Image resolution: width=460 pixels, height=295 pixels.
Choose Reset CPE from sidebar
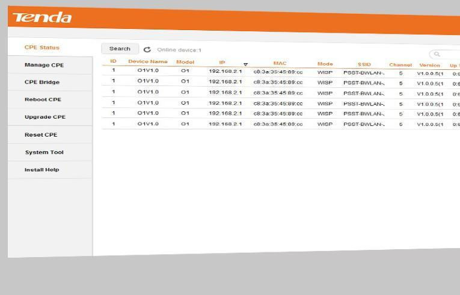pyautogui.click(x=41, y=135)
